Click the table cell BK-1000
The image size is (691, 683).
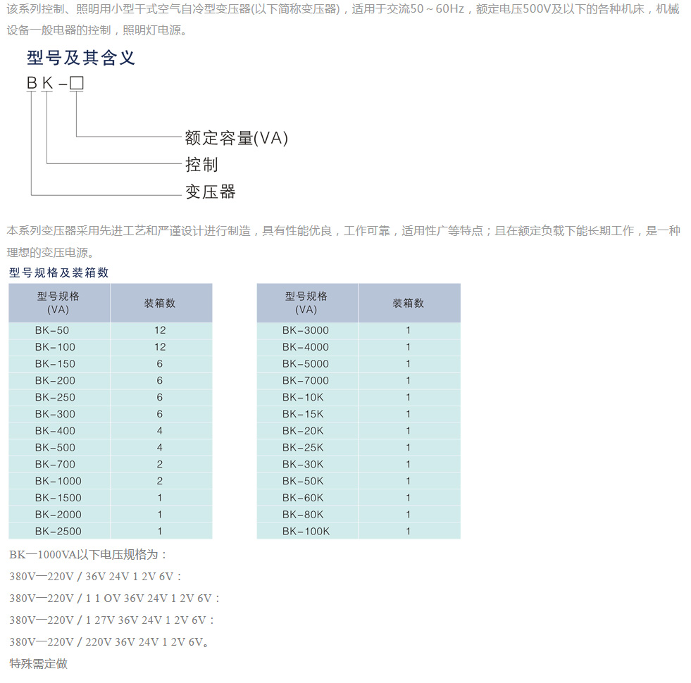pyautogui.click(x=58, y=481)
